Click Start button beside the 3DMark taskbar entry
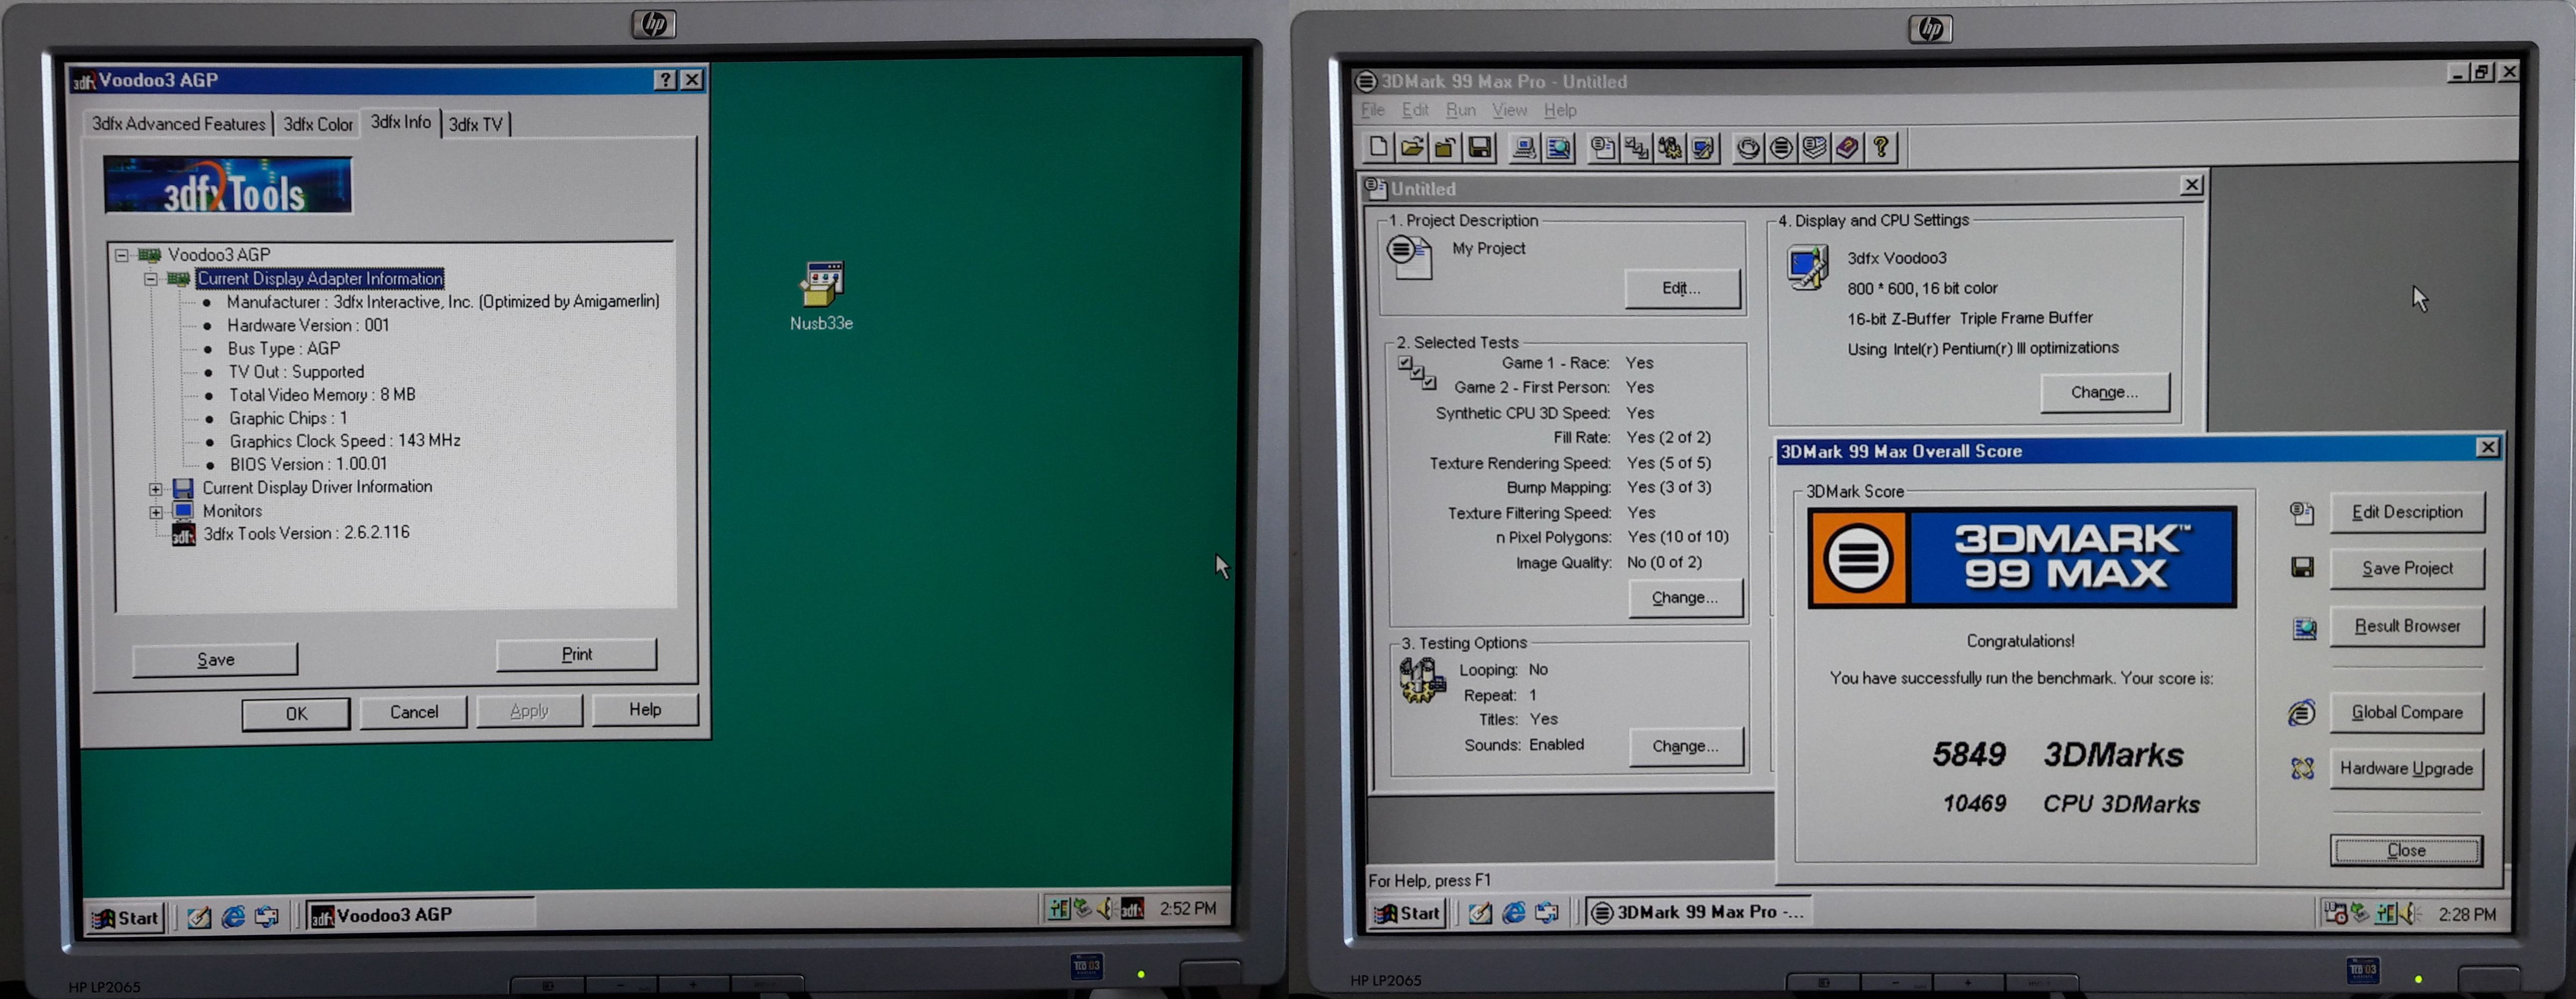 tap(1407, 912)
